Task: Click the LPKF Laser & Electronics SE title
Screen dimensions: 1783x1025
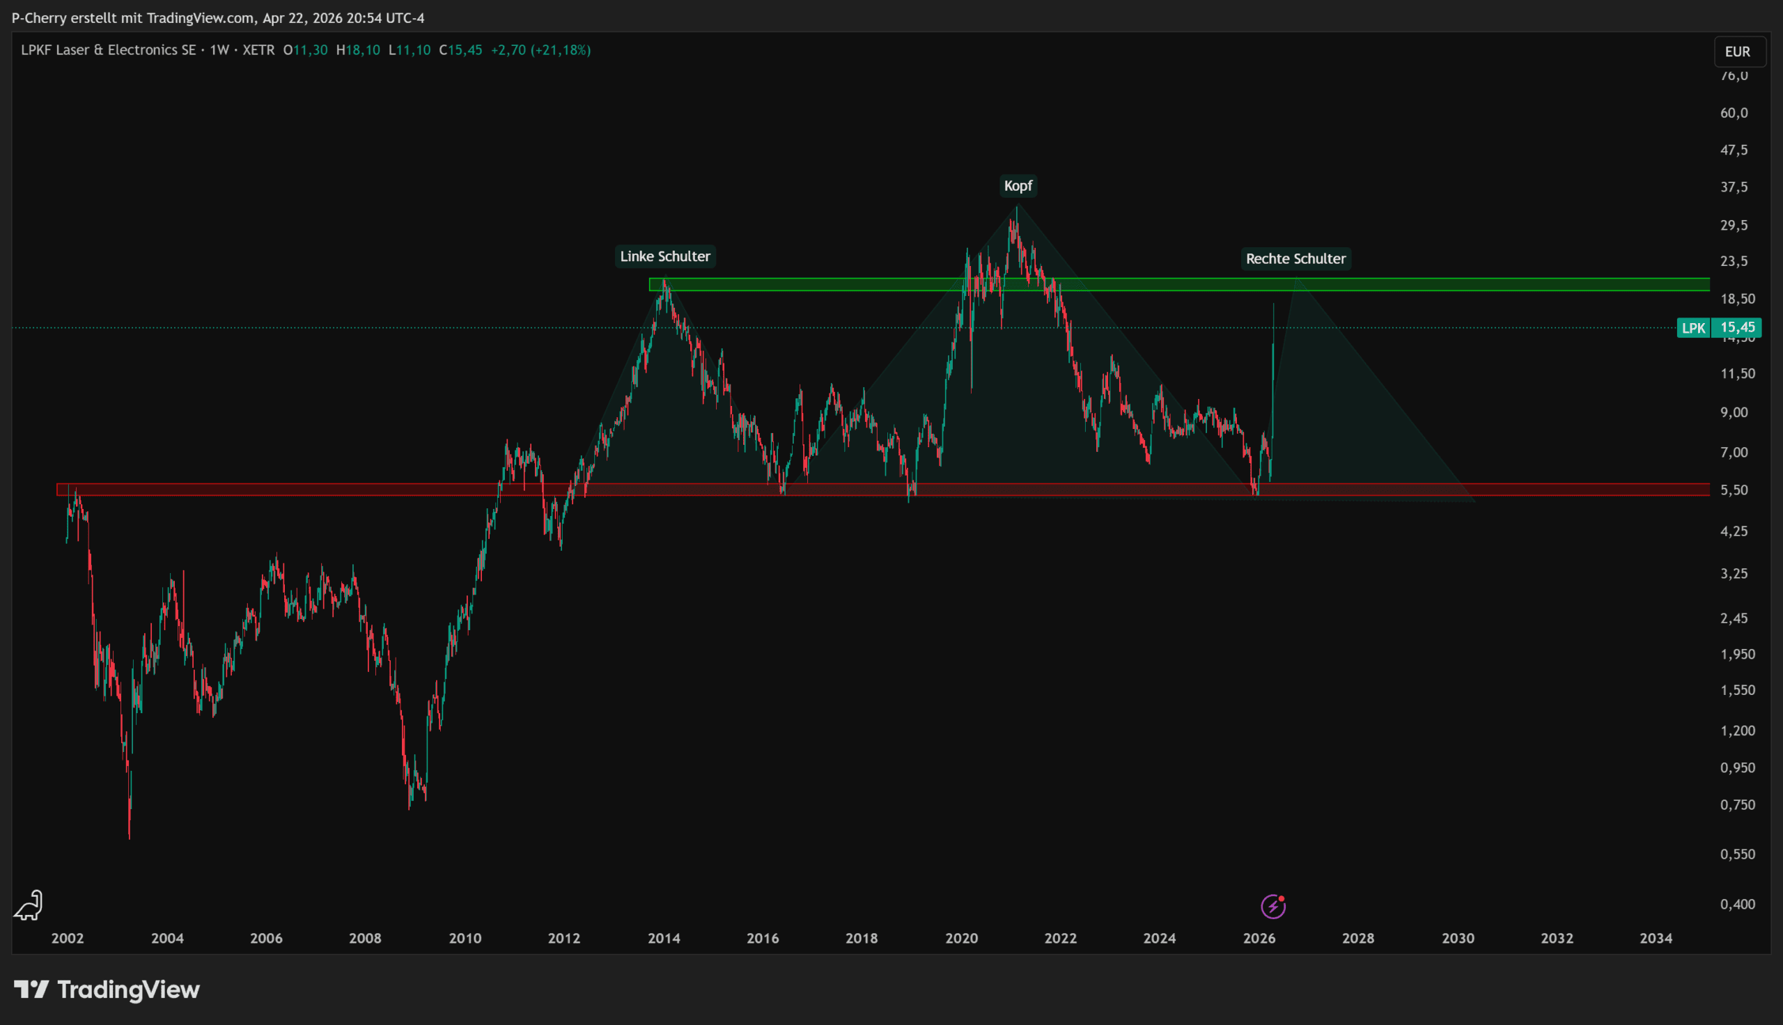Action: click(109, 50)
